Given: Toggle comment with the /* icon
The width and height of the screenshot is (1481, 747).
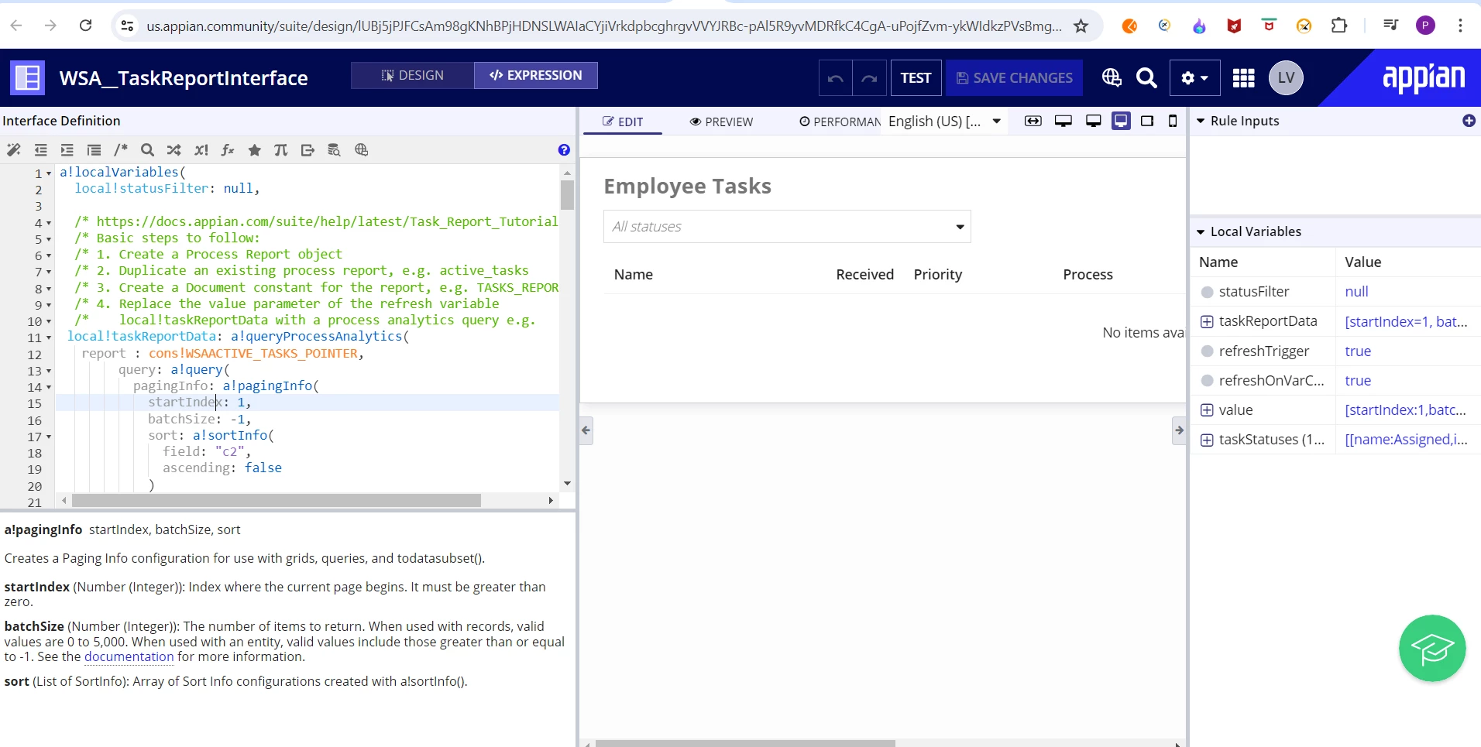Looking at the screenshot, I should [121, 150].
